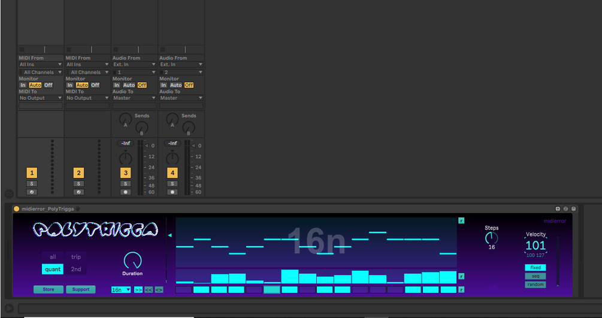
Task: Choose 'seq' velocity mode
Action: (x=536, y=276)
